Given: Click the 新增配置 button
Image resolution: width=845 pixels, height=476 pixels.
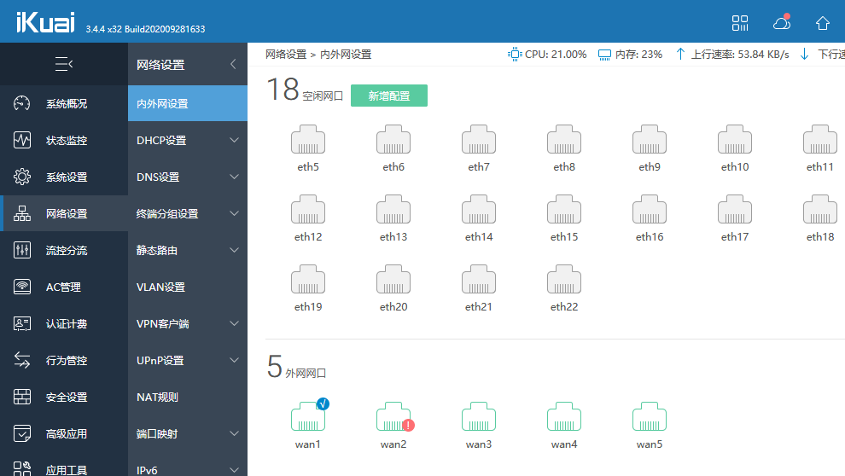Looking at the screenshot, I should click(x=388, y=96).
